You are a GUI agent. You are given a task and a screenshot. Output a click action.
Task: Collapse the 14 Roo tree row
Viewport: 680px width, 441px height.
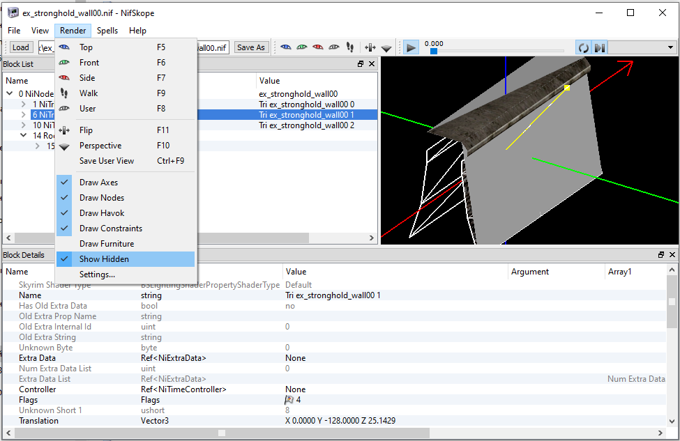tap(24, 136)
